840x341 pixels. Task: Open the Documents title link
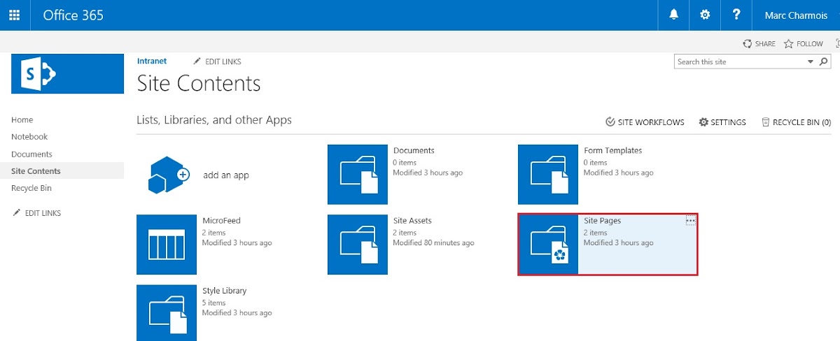[x=414, y=150]
